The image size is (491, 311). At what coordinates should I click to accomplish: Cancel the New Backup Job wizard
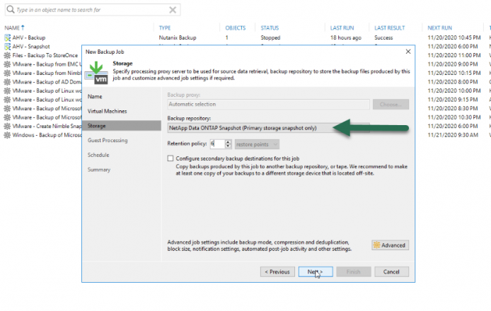click(x=391, y=271)
